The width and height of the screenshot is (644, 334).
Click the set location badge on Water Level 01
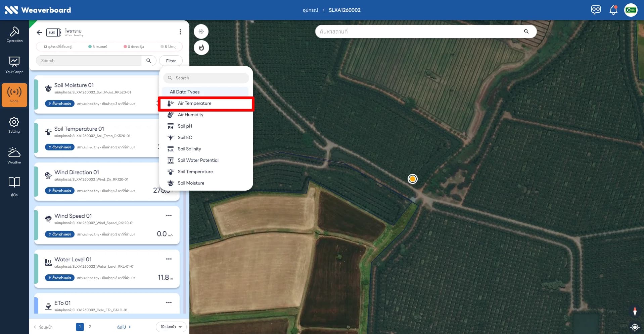[60, 278]
